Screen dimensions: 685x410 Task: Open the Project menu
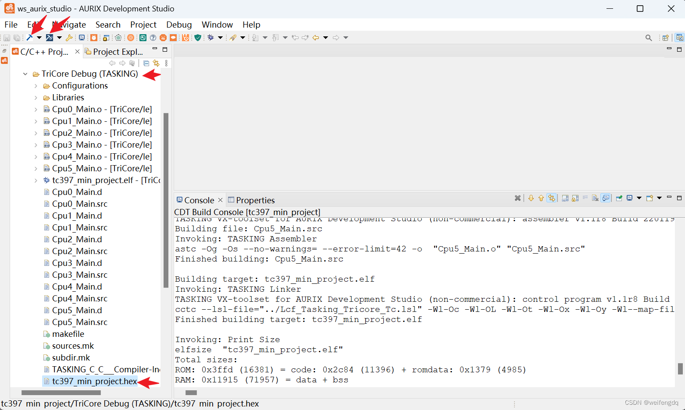coord(143,25)
